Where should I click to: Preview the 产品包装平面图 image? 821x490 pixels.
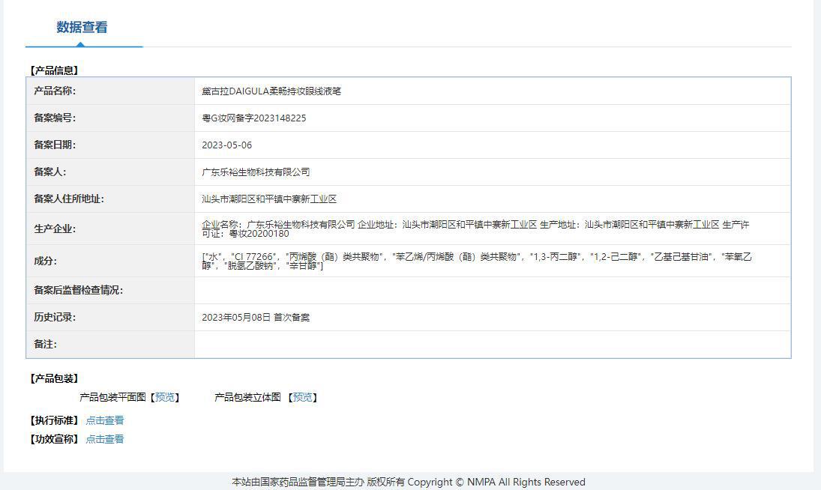click(165, 397)
